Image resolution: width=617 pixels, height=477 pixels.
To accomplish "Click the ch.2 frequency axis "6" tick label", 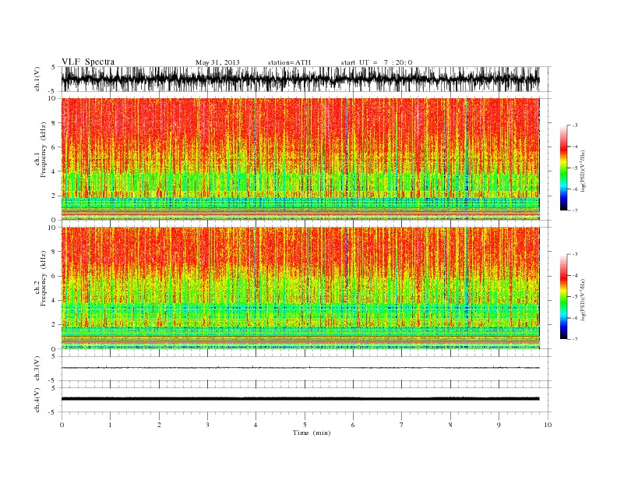I will point(55,276).
